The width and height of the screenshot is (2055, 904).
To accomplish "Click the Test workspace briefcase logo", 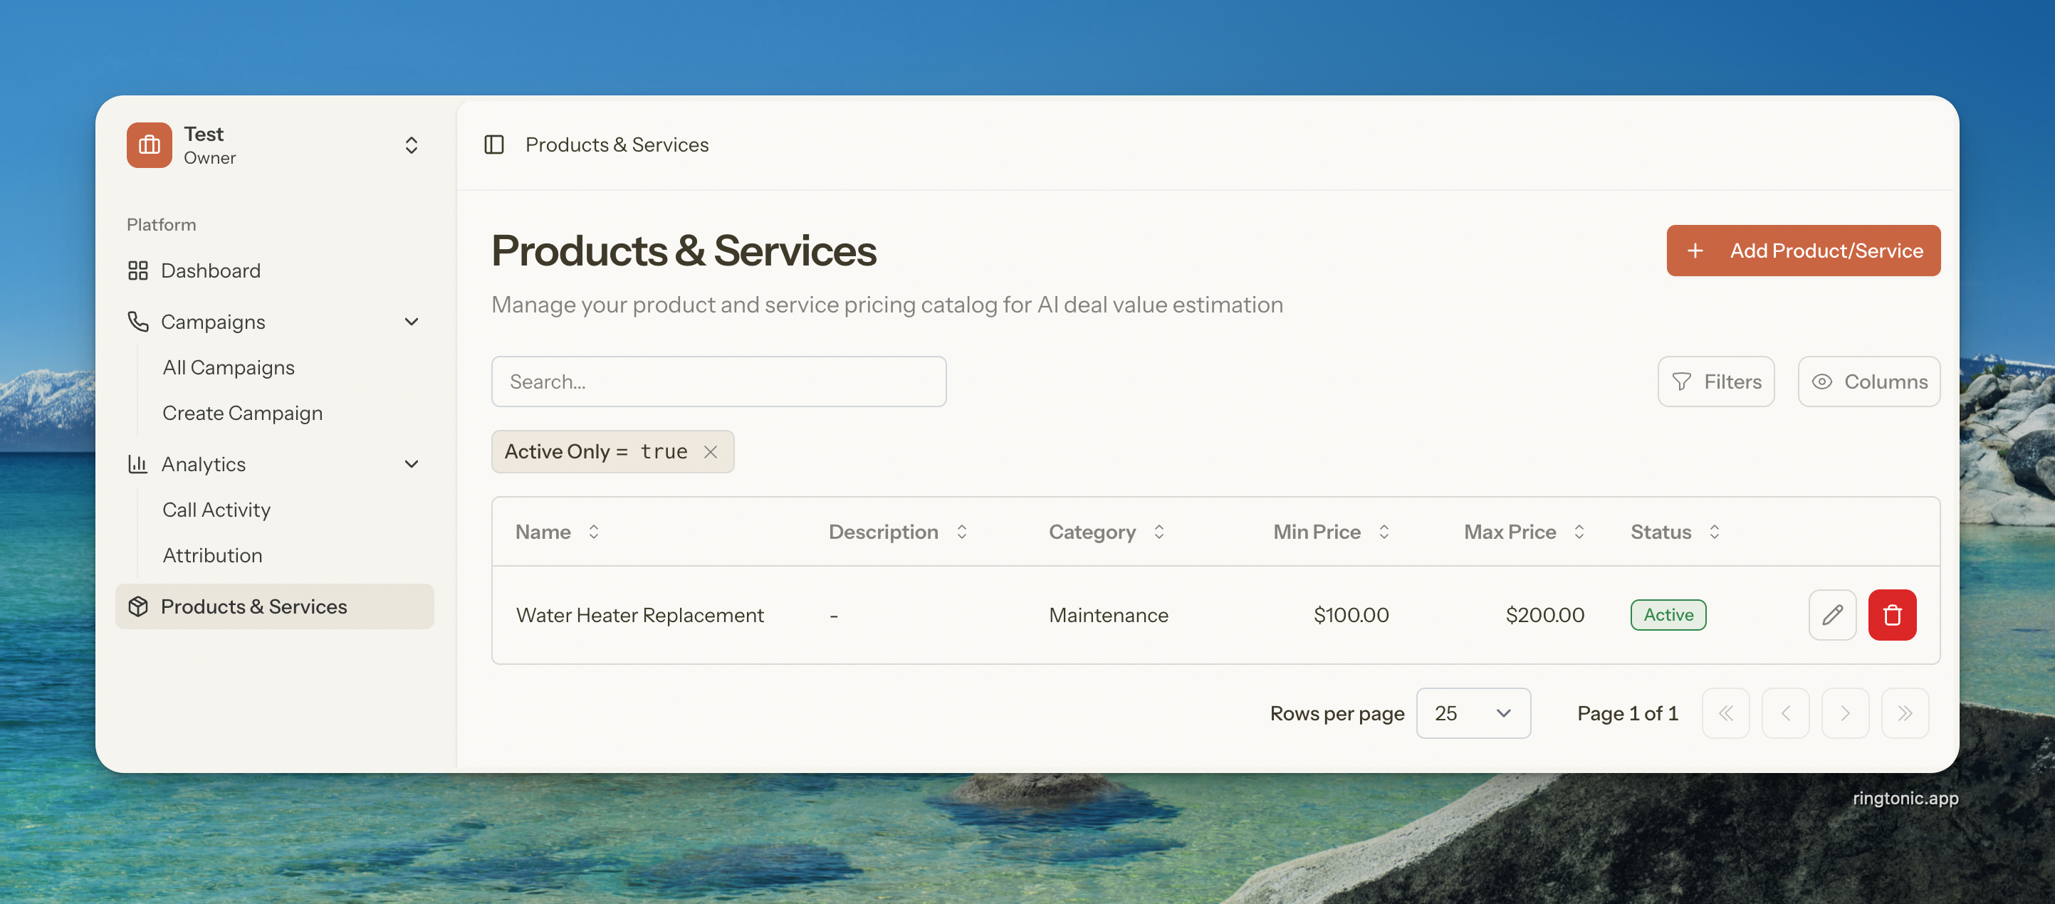I will click(150, 145).
